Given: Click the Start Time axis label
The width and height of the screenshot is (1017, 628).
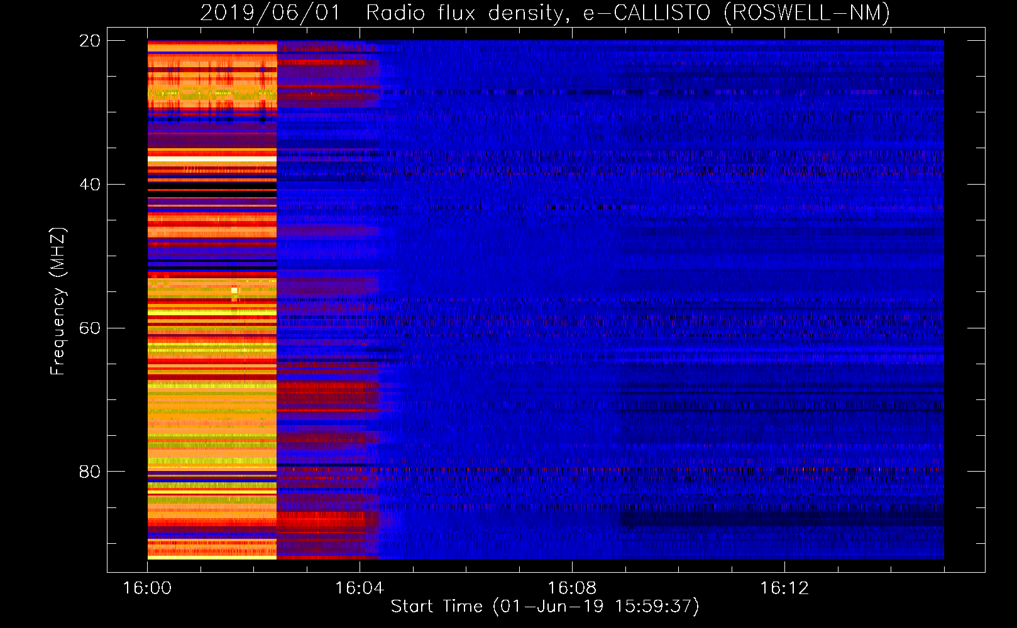Looking at the screenshot, I should (x=545, y=607).
